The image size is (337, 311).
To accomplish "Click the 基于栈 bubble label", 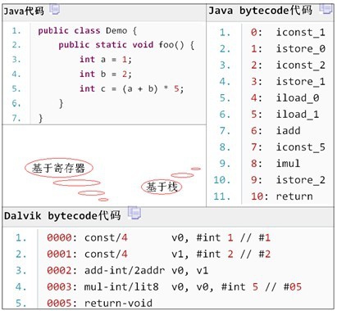I will [x=162, y=187].
